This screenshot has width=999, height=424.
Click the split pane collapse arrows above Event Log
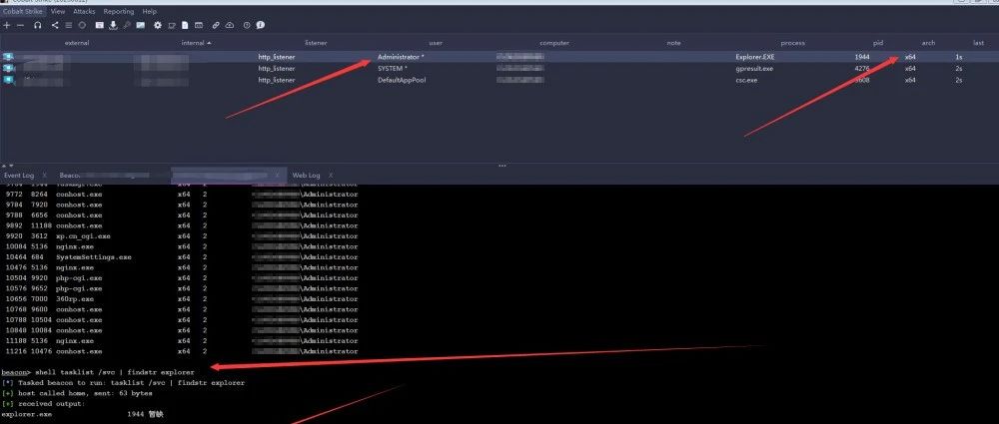8,166
